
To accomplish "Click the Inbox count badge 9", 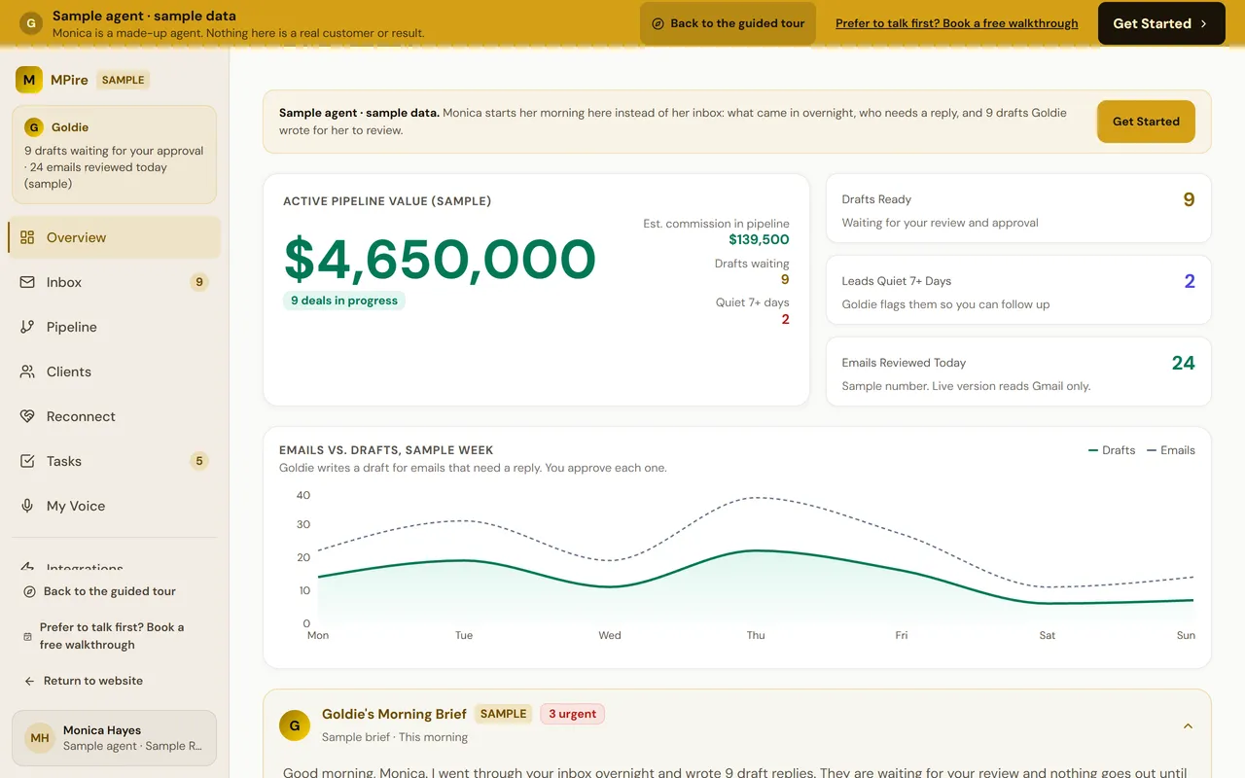I will (x=199, y=282).
